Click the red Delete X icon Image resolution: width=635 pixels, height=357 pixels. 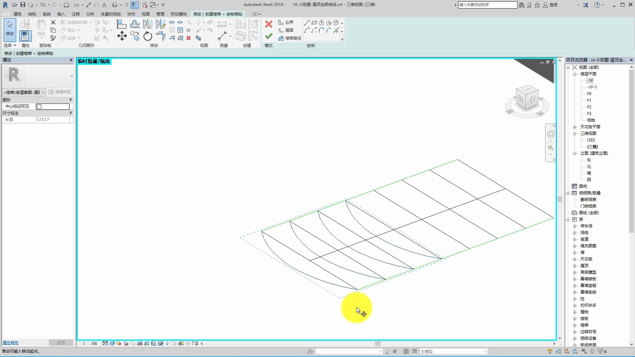click(189, 38)
